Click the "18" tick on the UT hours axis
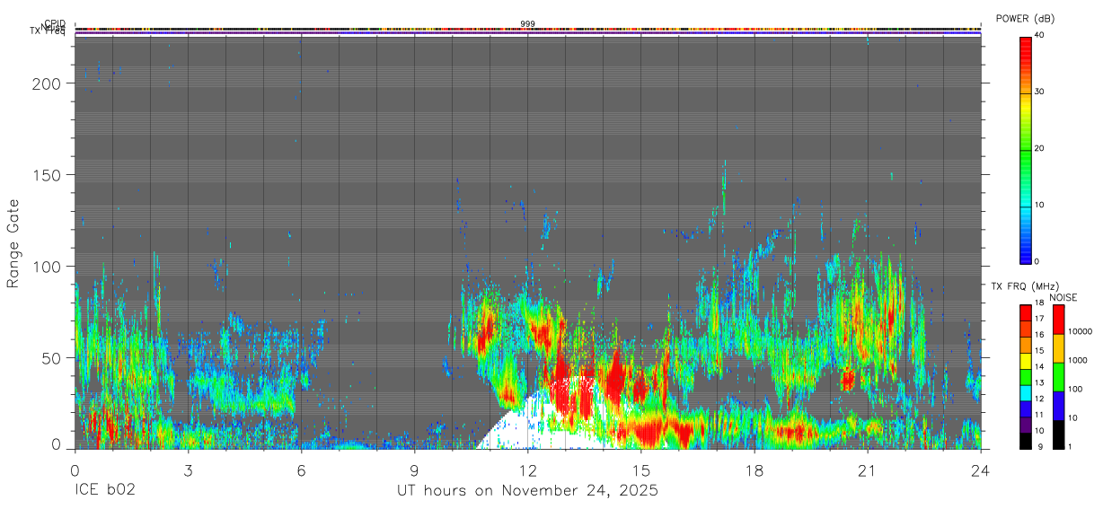 pyautogui.click(x=754, y=470)
